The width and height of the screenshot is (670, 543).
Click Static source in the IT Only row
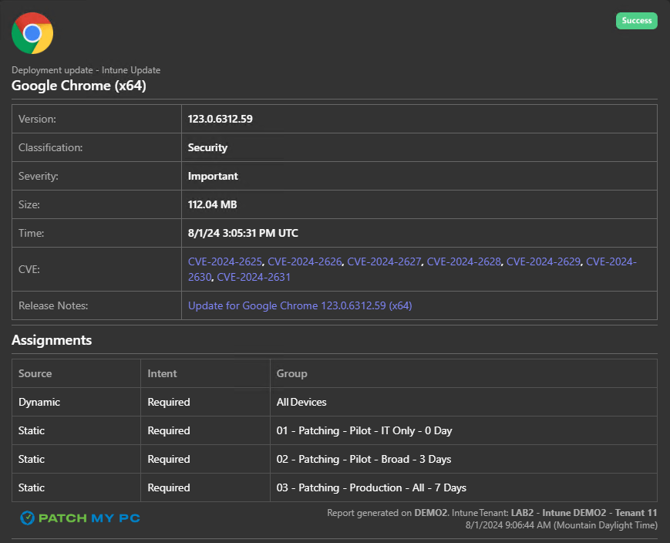click(32, 430)
